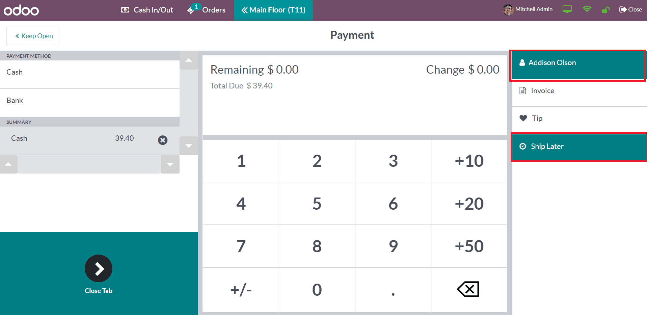Click the Keep Open button
The height and width of the screenshot is (315, 647).
(33, 36)
